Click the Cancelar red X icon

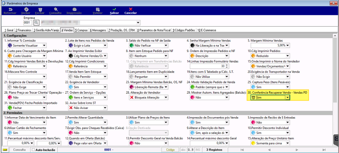tap(130, 9)
